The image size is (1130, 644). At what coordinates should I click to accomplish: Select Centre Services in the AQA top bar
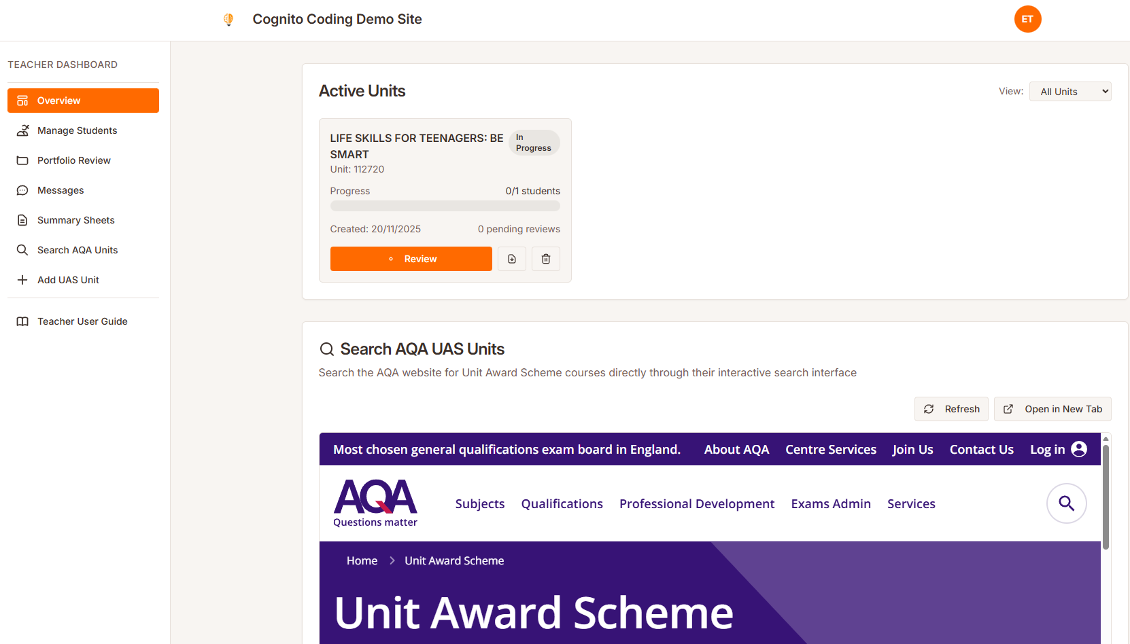[x=831, y=449]
